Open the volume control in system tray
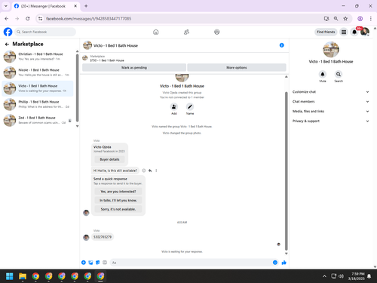 [341, 276]
